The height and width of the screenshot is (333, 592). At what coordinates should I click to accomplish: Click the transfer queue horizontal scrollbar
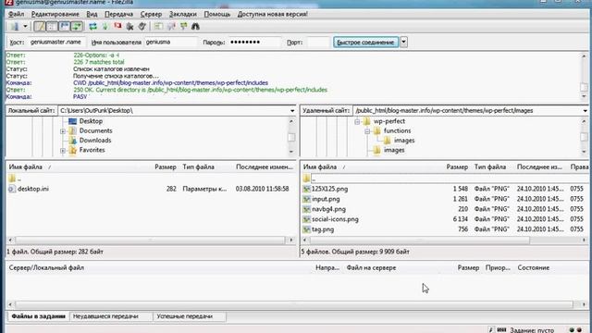click(x=294, y=304)
